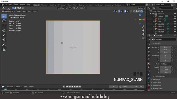Toggle snapping magnet
The image size is (177, 99).
(x=74, y=8)
